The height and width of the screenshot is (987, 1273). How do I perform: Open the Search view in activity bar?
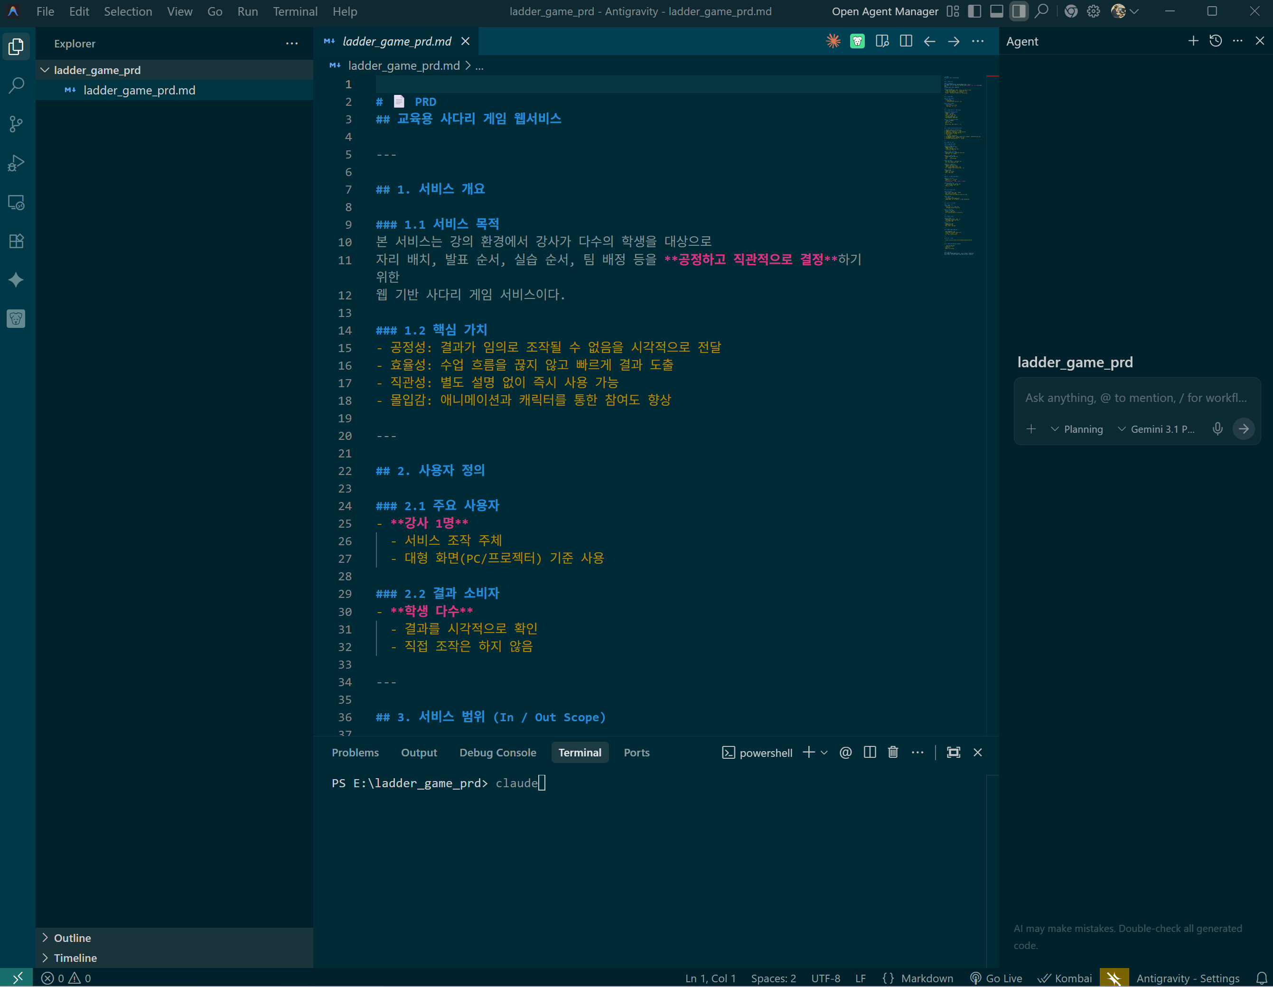(x=16, y=85)
